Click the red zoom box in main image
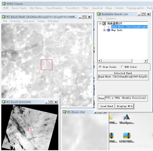This screenshot has height=151, width=153. tap(46, 65)
